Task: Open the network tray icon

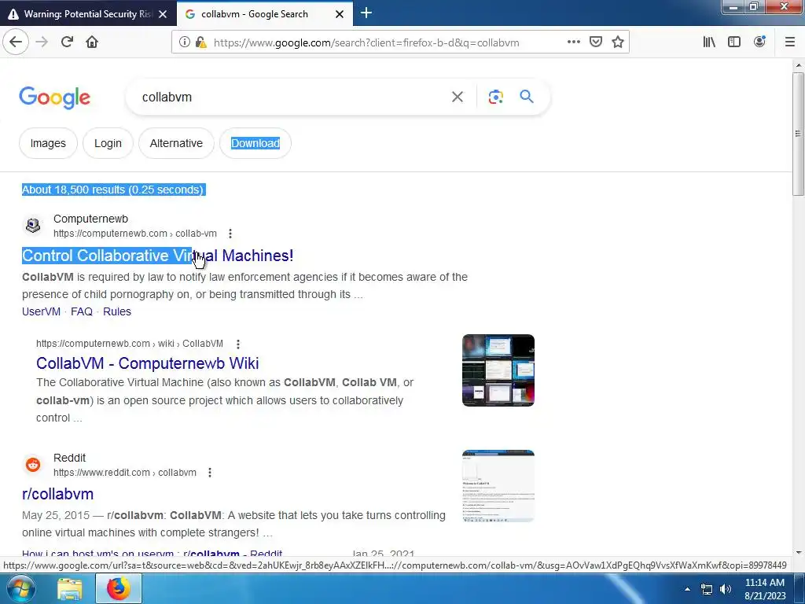Action: [707, 589]
